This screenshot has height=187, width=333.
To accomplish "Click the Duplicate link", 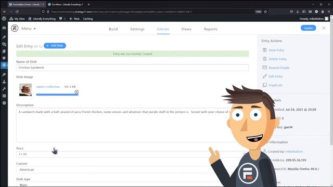I will 275,85.
